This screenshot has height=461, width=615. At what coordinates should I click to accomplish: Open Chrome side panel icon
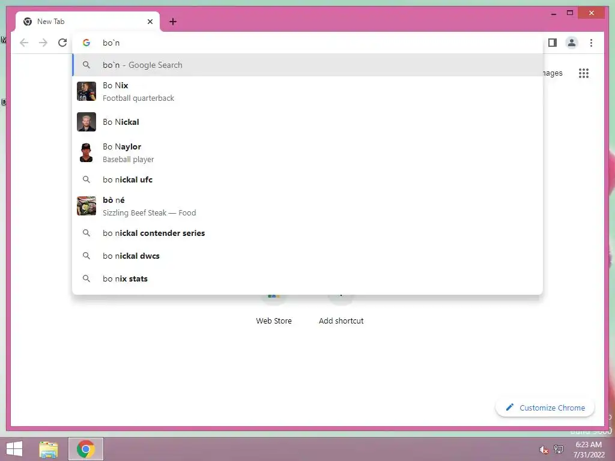pyautogui.click(x=553, y=43)
